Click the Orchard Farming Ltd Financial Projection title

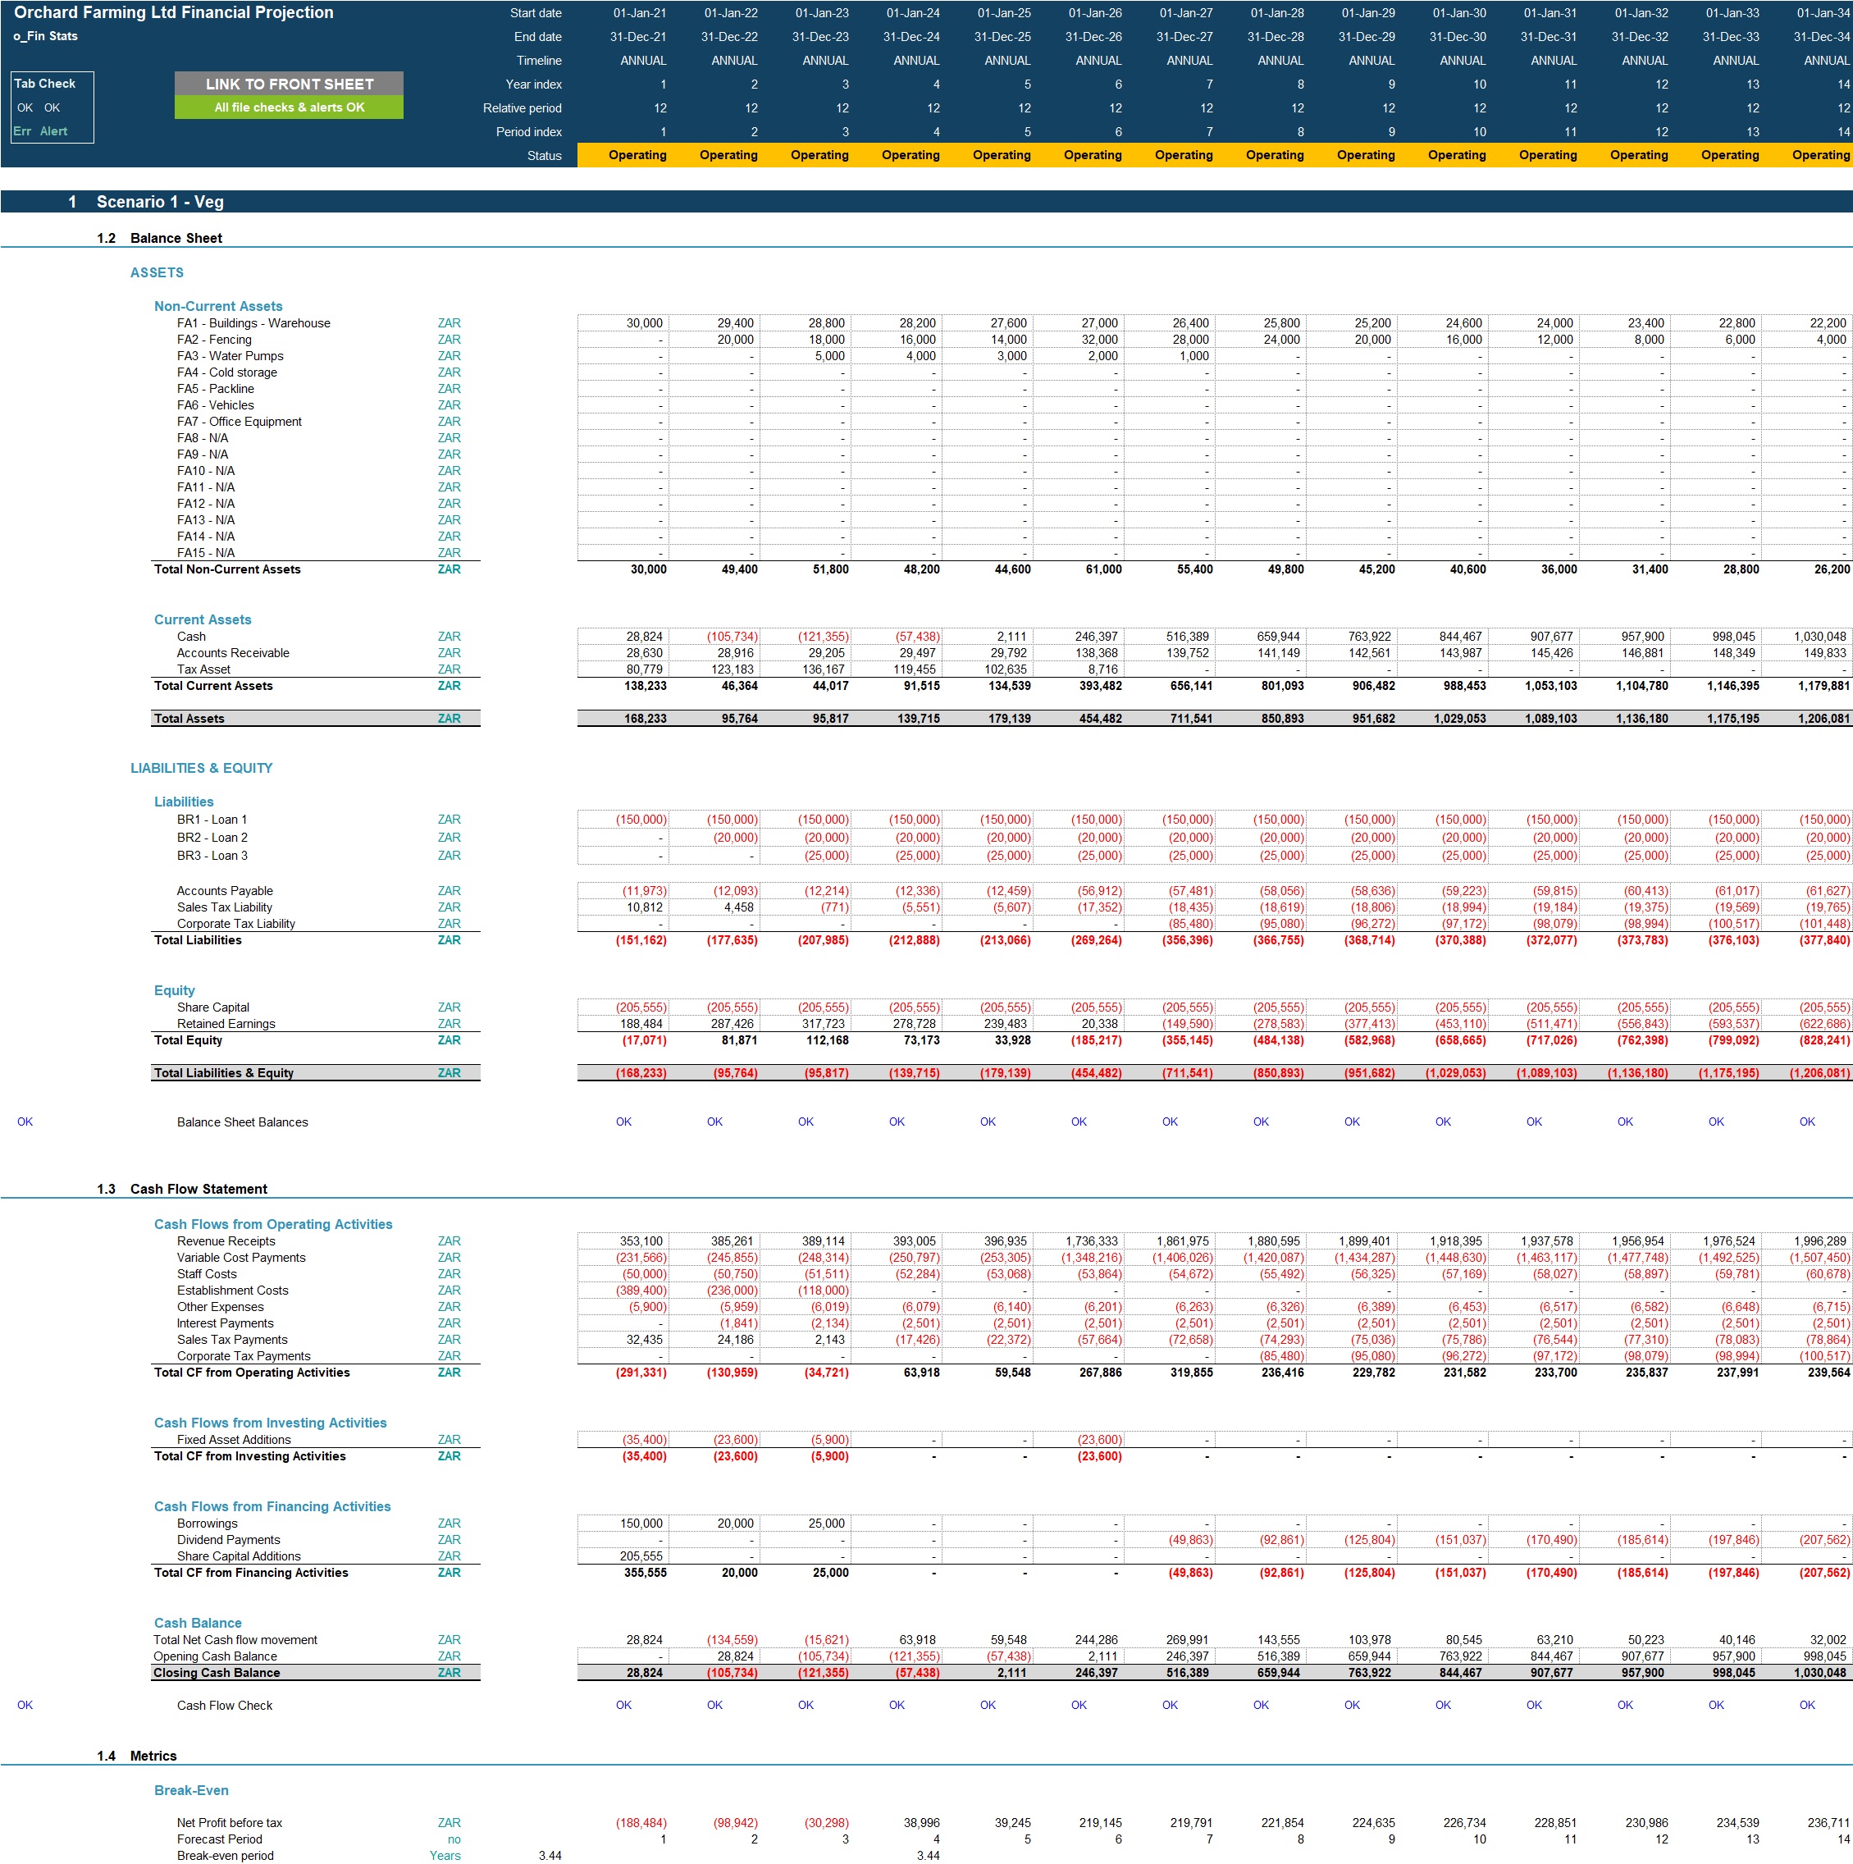tap(174, 12)
